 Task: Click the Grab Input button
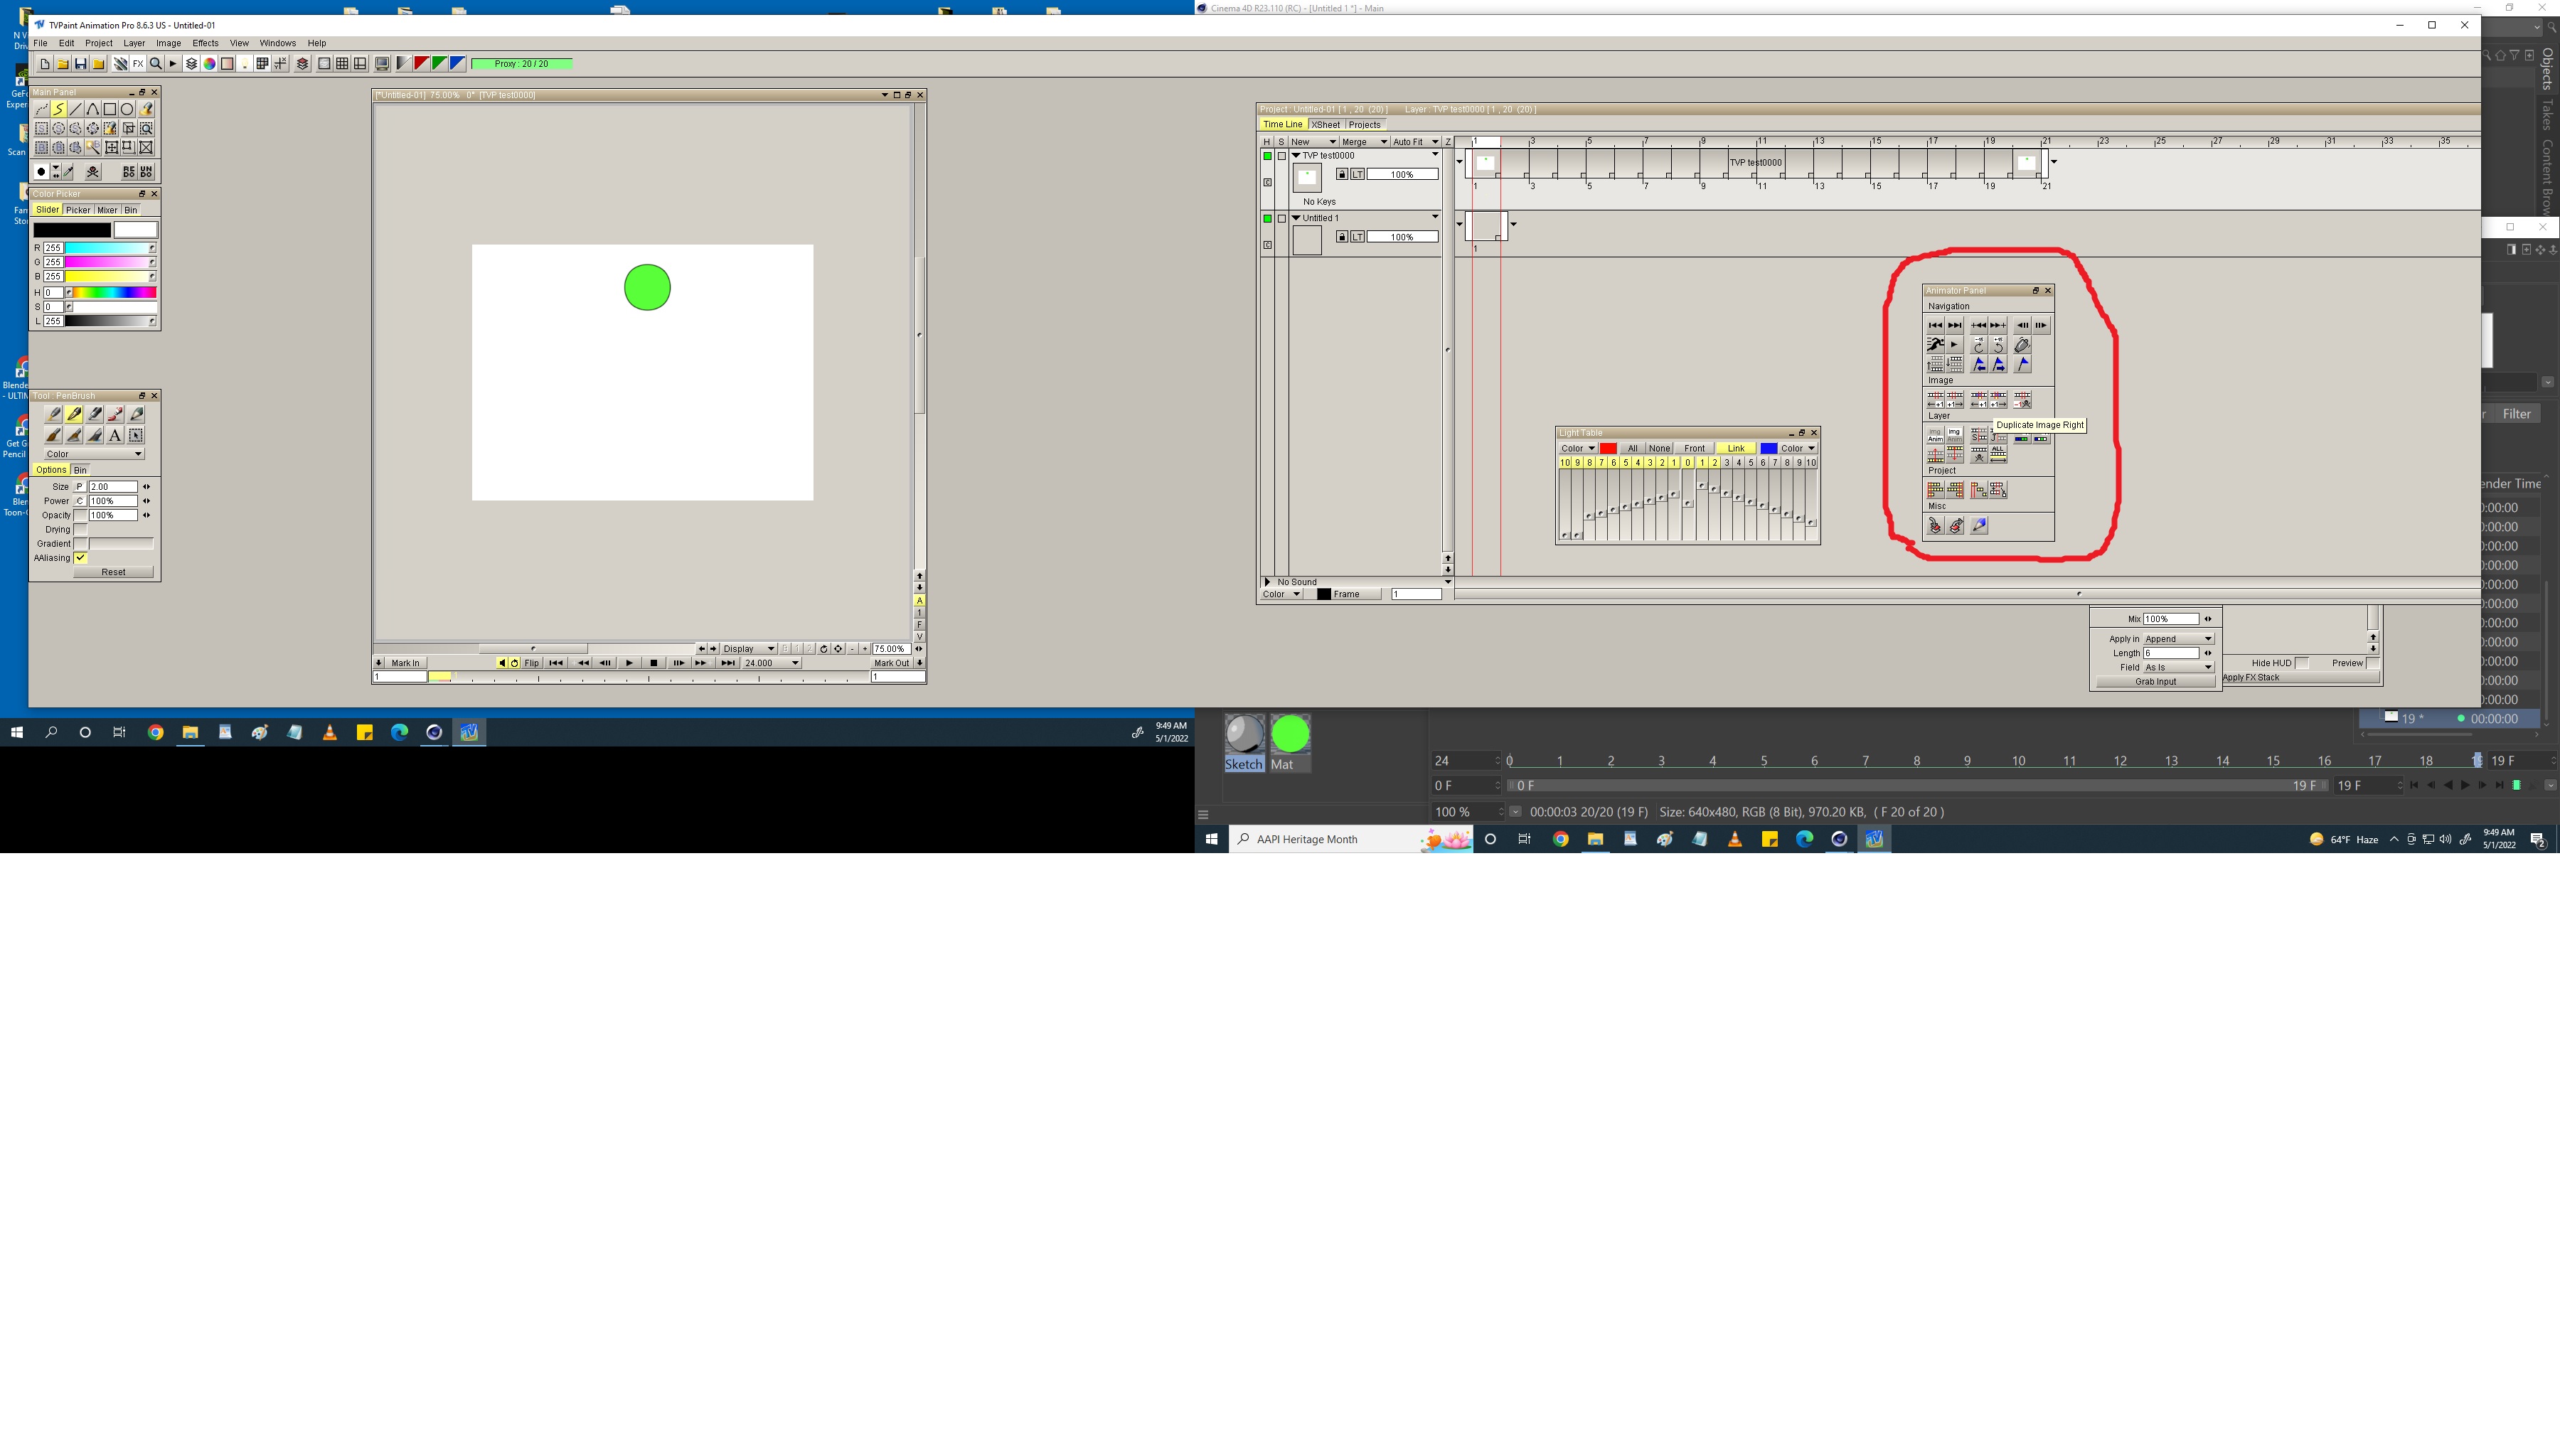(2156, 681)
